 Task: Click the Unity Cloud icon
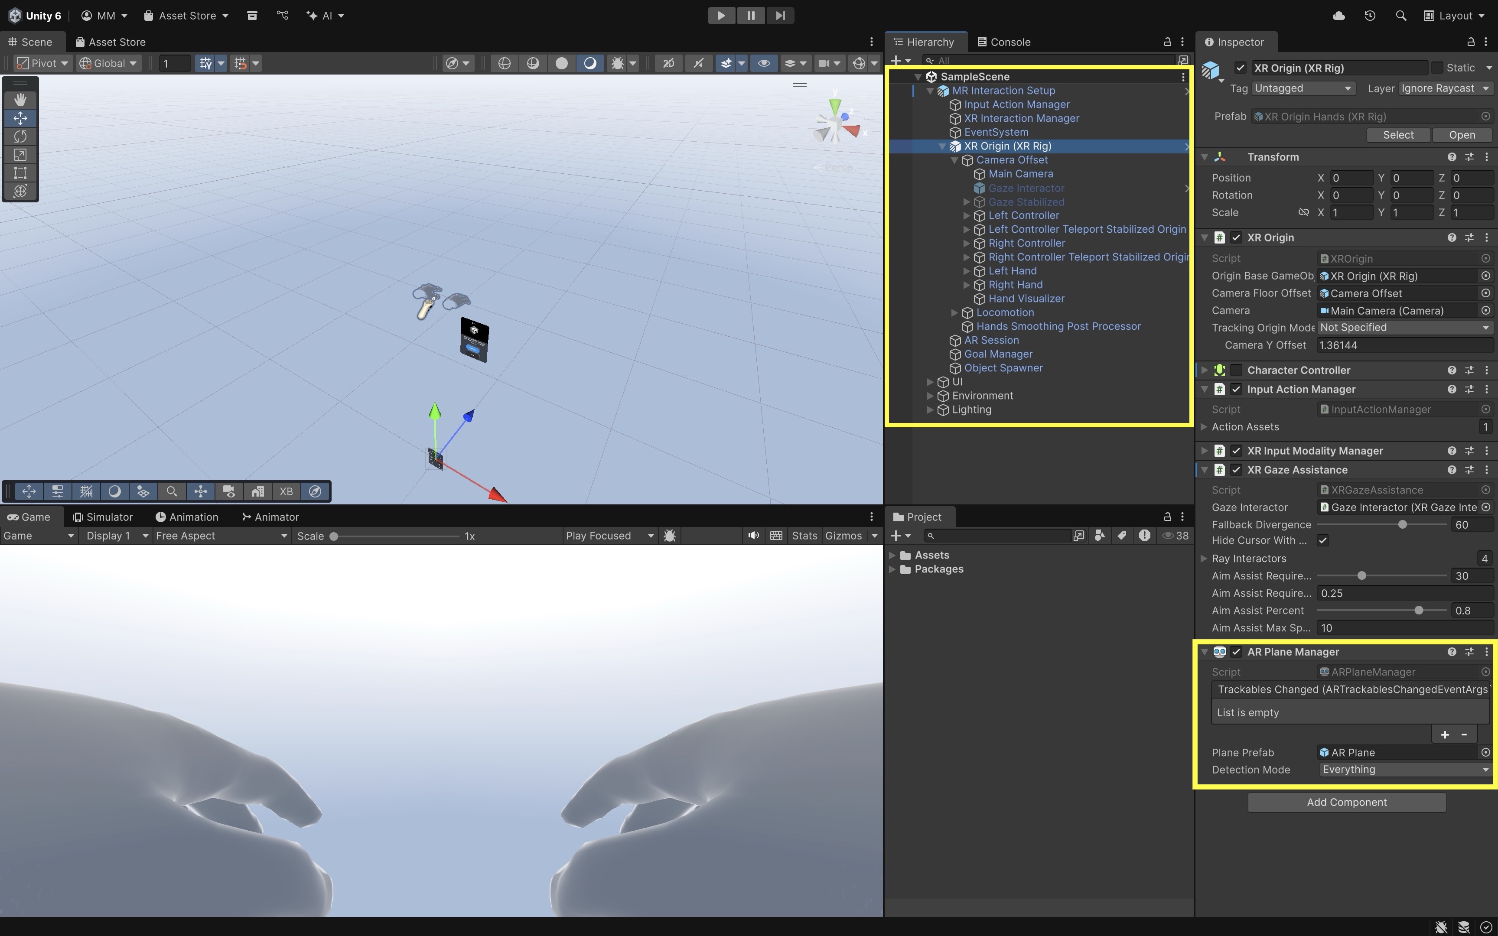[1338, 16]
